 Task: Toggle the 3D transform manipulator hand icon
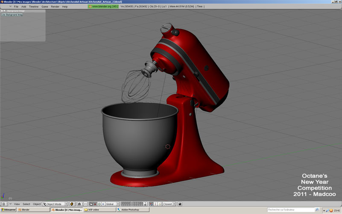click(x=91, y=204)
